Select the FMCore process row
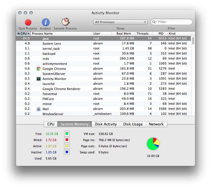This screenshot has height=188, width=211. (103, 99)
